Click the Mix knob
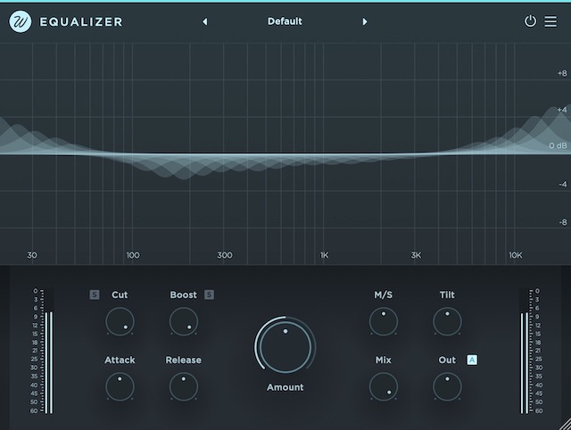The image size is (571, 430). pyautogui.click(x=383, y=386)
